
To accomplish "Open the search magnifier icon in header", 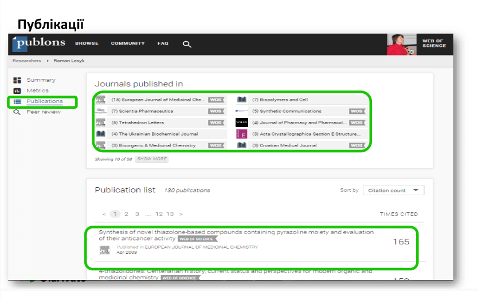I will pyautogui.click(x=186, y=44).
